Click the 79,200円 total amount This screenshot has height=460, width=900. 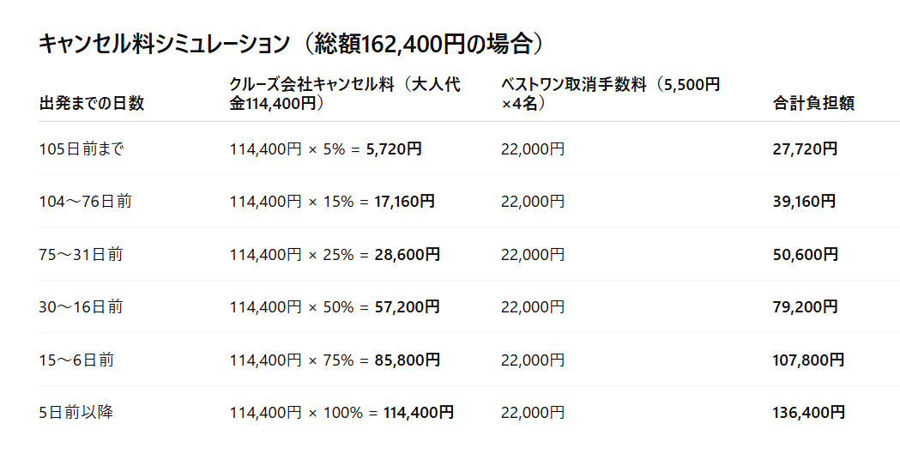(x=805, y=306)
